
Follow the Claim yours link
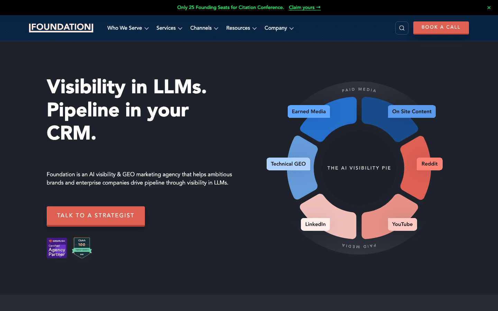305,7
